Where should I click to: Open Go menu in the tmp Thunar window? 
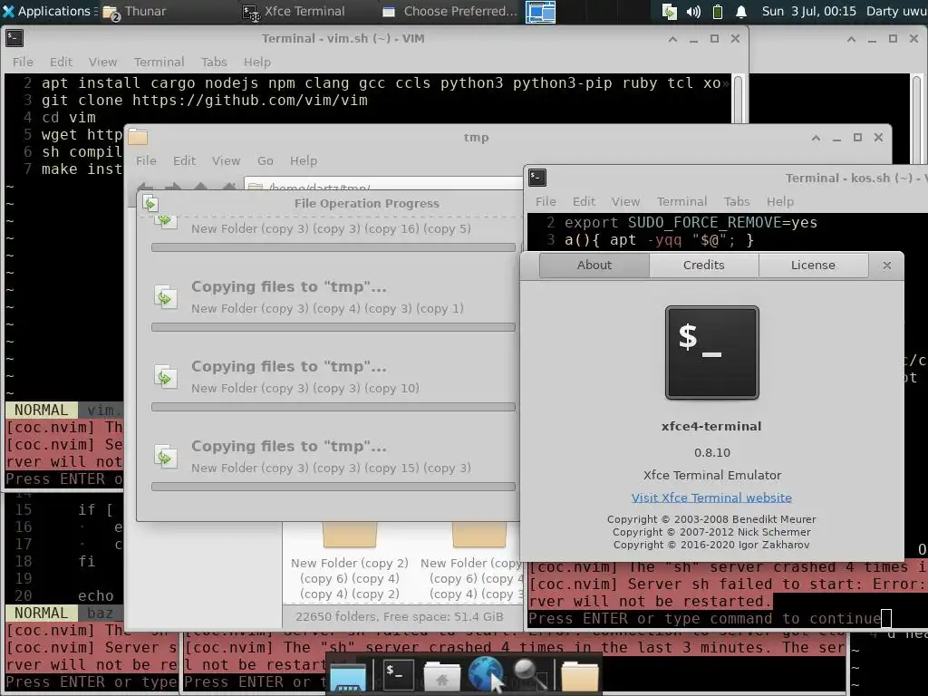tap(266, 160)
